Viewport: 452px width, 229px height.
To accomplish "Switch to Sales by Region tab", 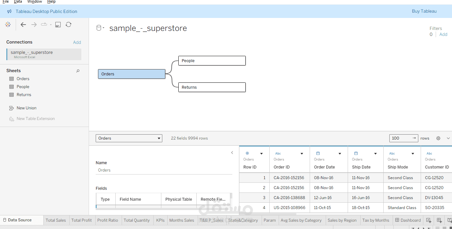I will coord(342,220).
